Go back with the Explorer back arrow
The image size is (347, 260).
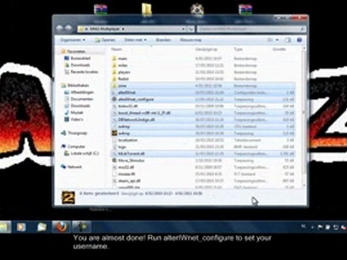(60, 28)
